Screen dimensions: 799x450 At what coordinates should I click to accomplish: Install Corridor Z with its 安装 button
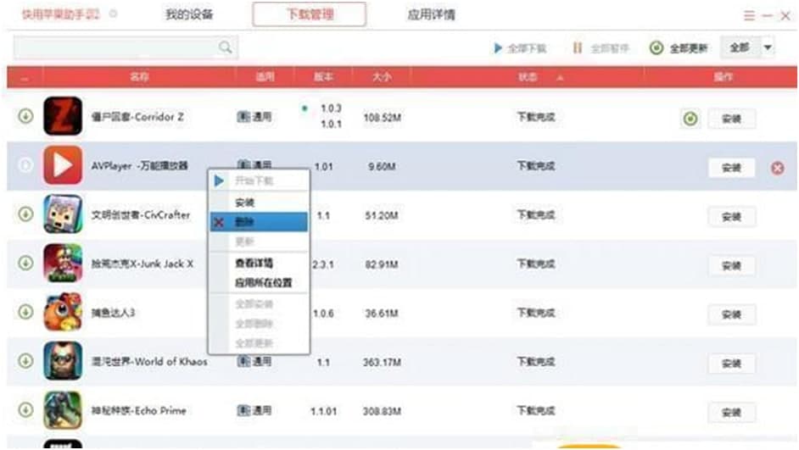[x=731, y=119]
